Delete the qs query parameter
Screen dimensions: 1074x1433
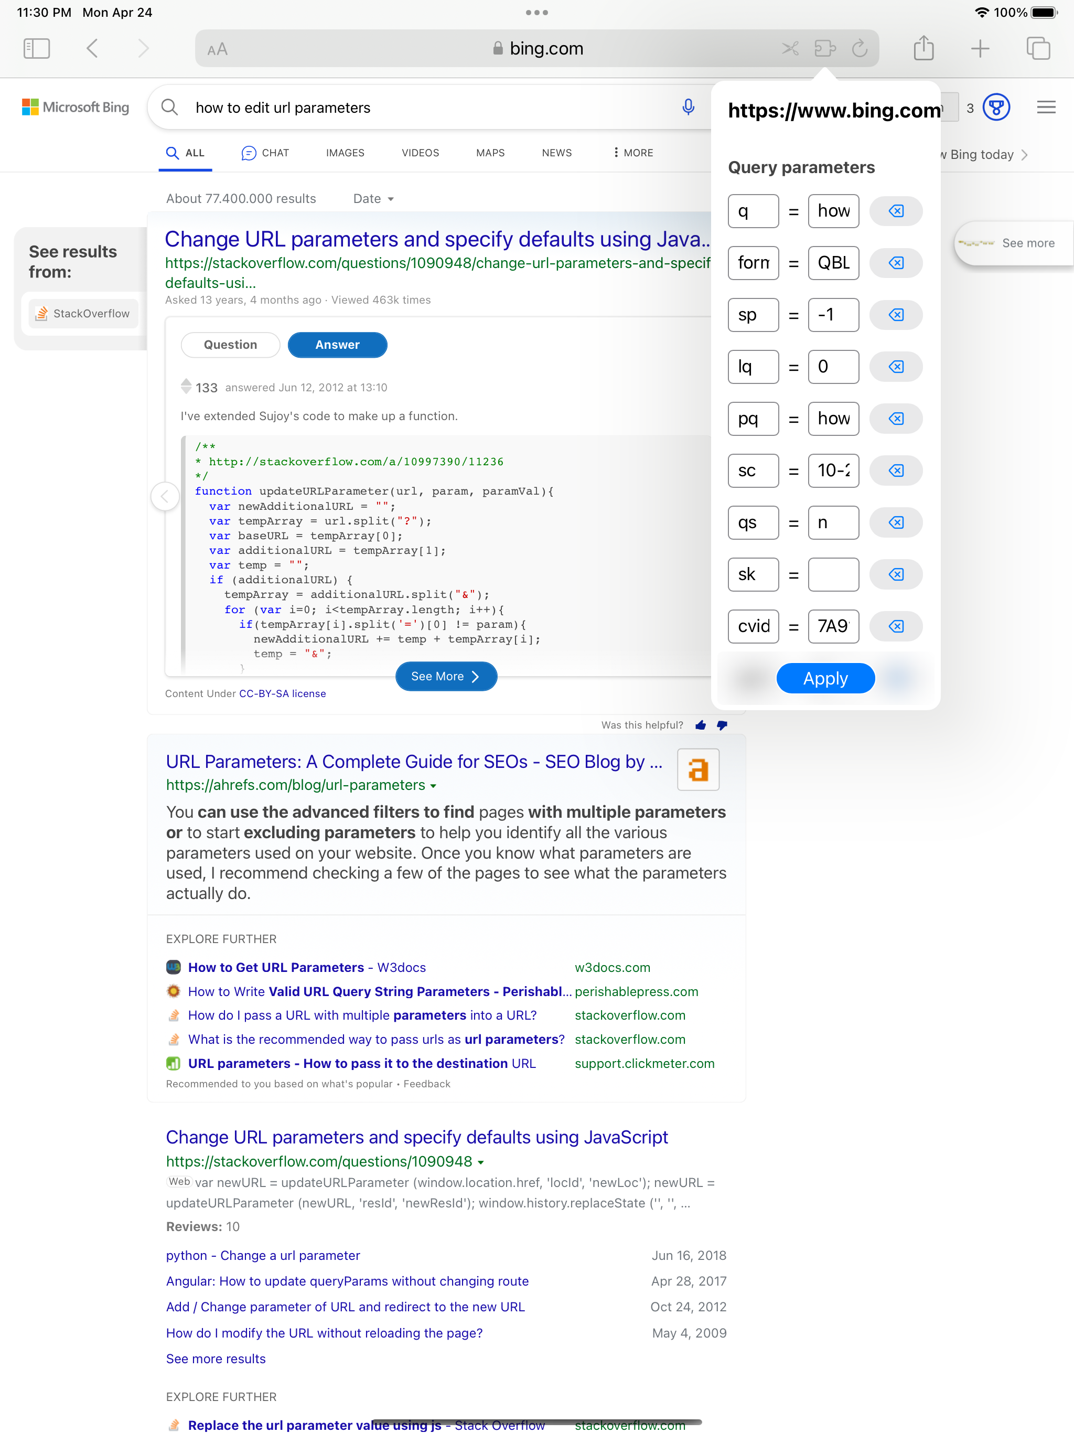coord(896,522)
